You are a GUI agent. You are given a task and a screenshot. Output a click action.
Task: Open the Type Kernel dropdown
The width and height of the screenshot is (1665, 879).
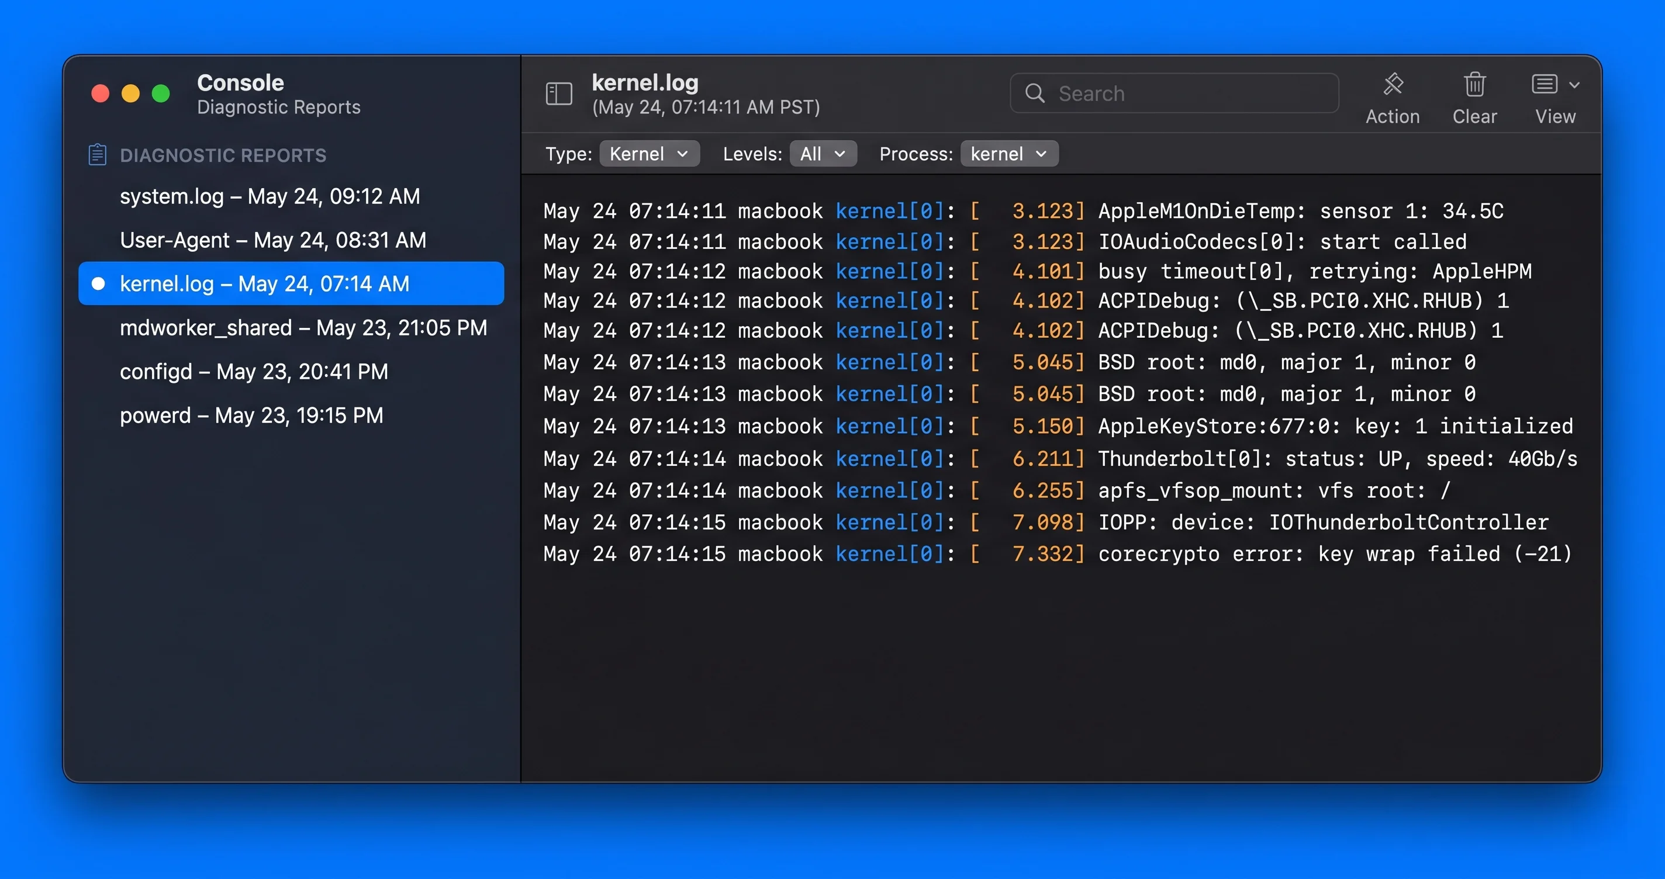pos(649,154)
